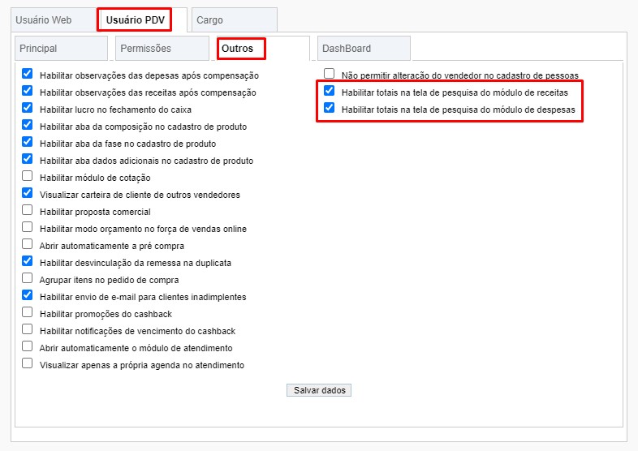Check Abrir automaticamente a pré compra
The width and height of the screenshot is (638, 451).
point(28,244)
